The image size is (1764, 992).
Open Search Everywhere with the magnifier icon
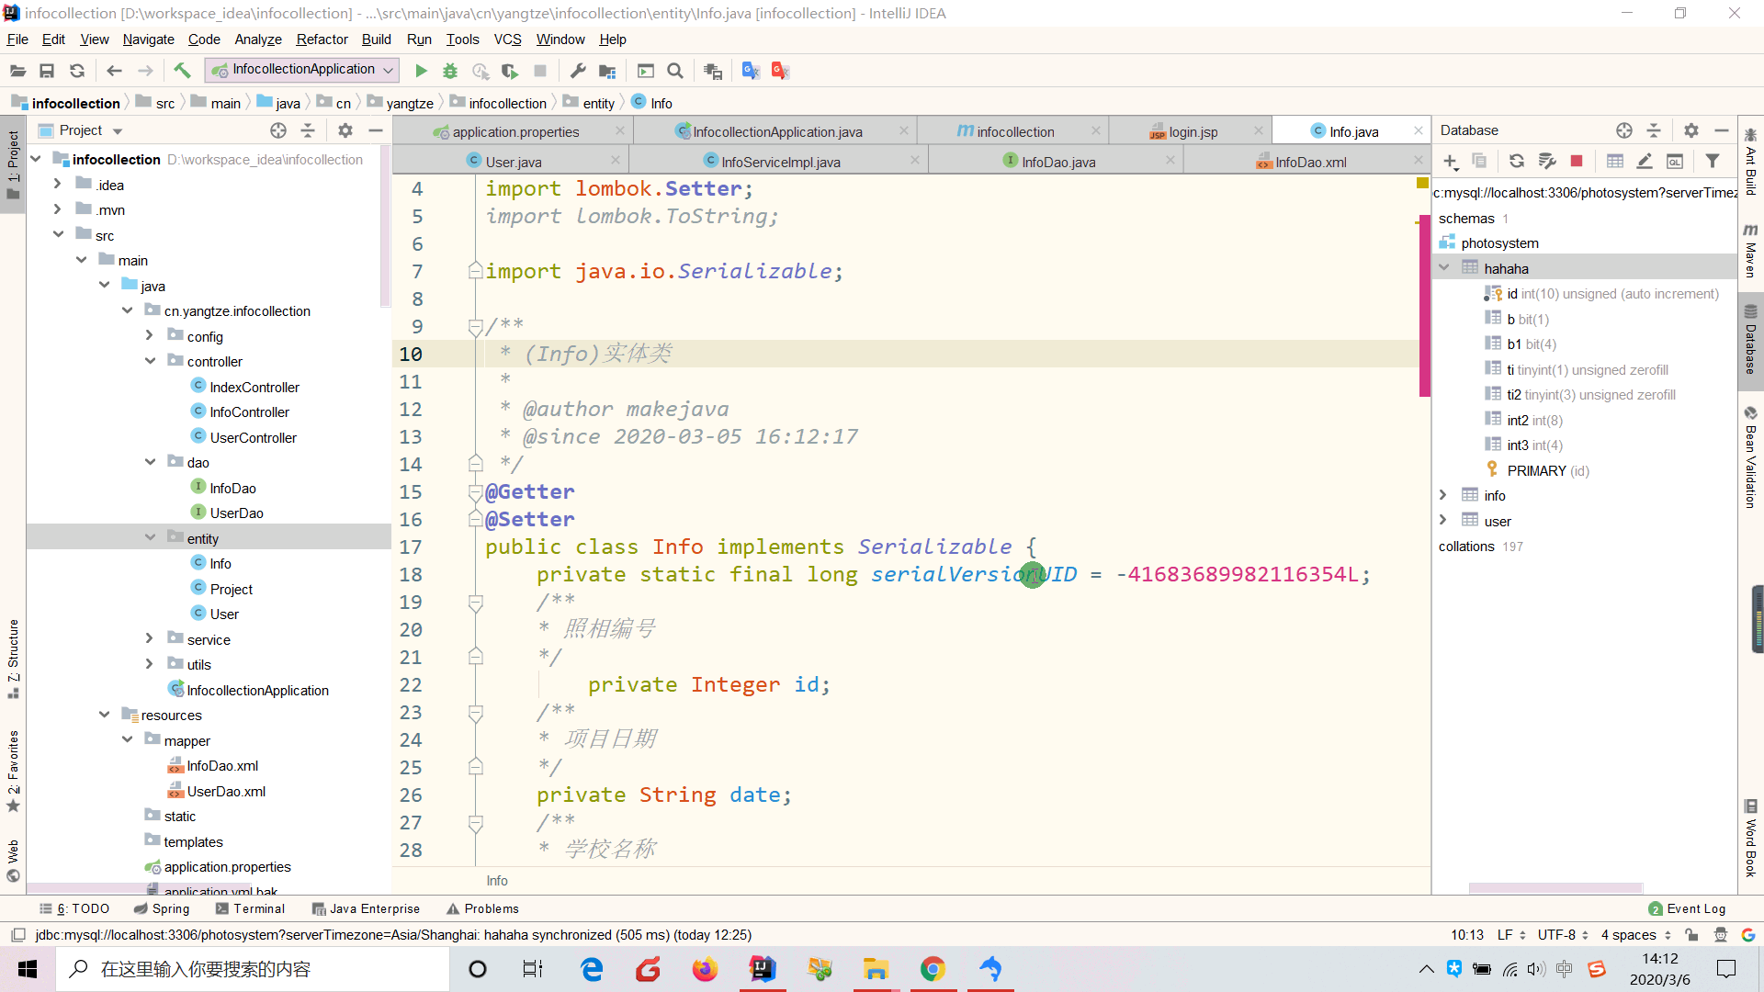pos(675,70)
